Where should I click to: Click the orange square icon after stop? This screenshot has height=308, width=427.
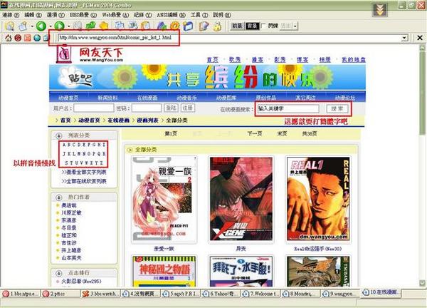pyautogui.click(x=28, y=38)
